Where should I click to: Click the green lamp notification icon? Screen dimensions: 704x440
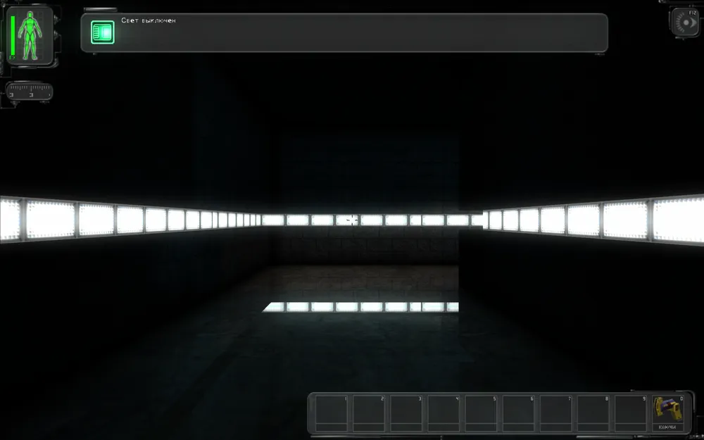[x=102, y=32]
